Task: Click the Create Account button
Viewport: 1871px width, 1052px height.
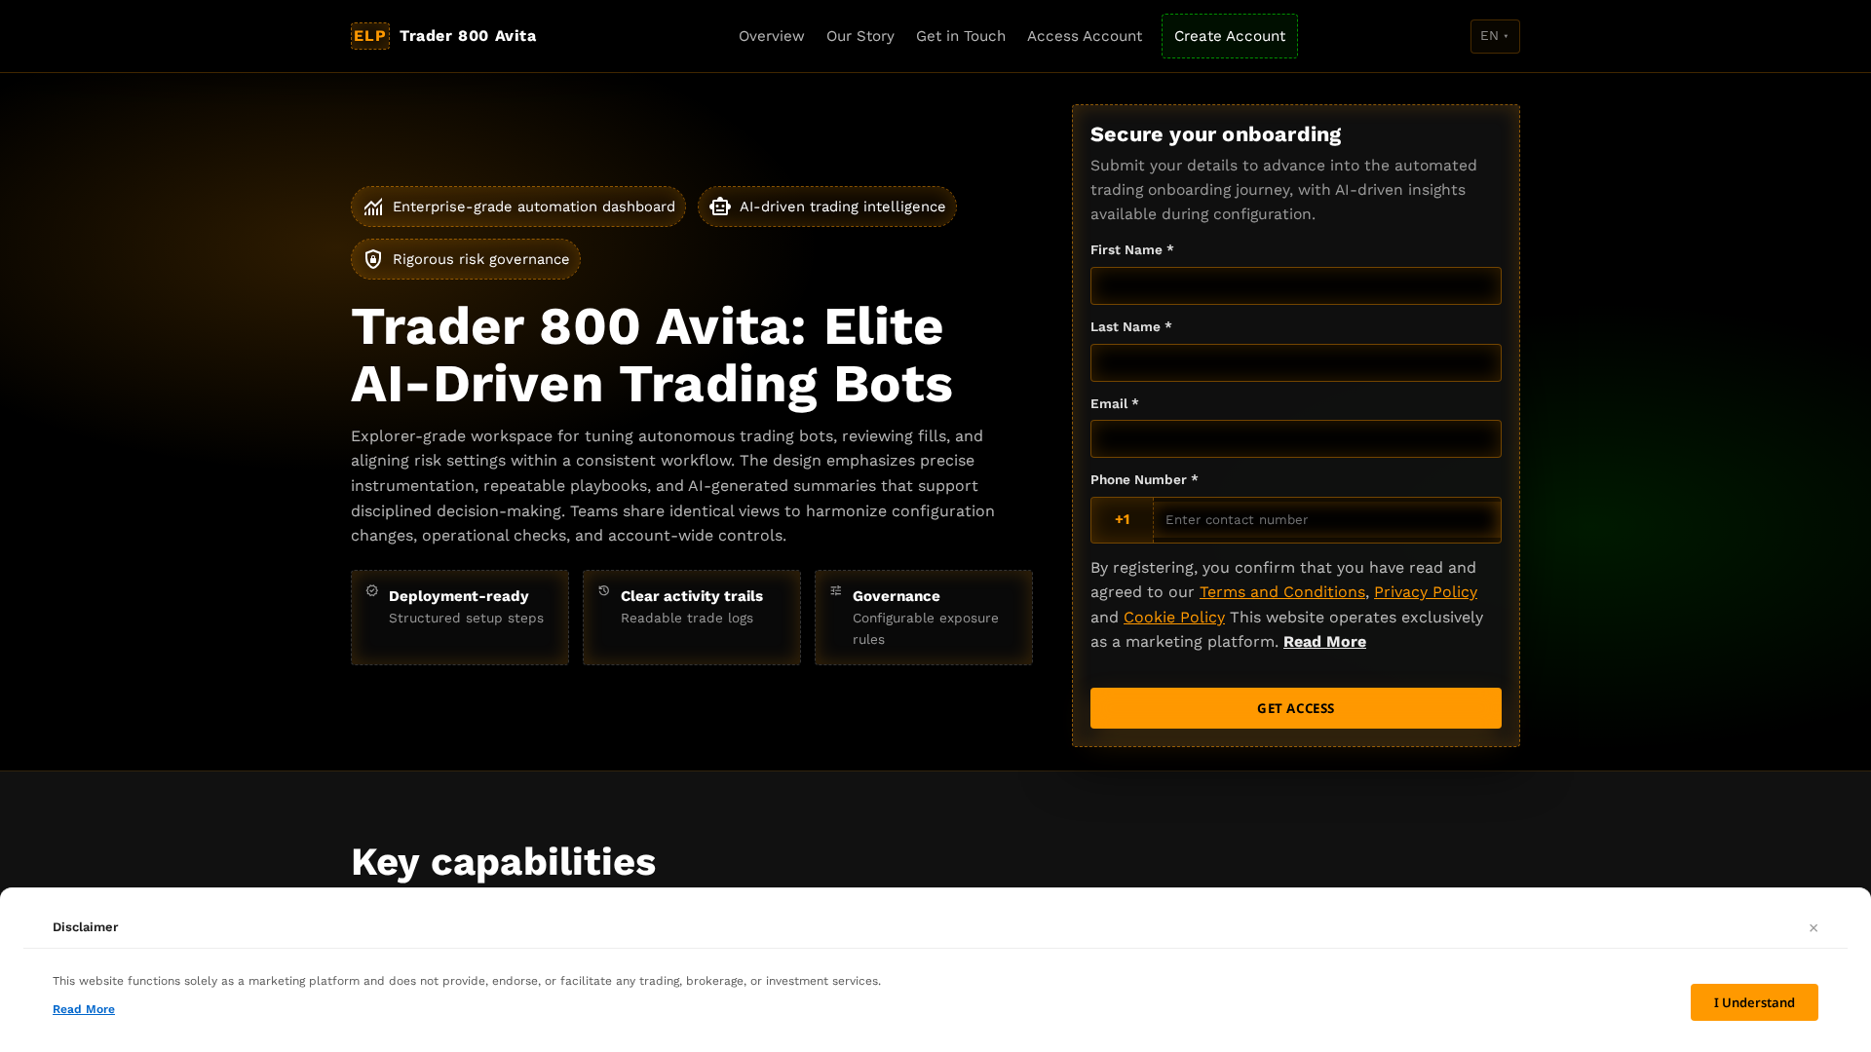Action: 1229,36
